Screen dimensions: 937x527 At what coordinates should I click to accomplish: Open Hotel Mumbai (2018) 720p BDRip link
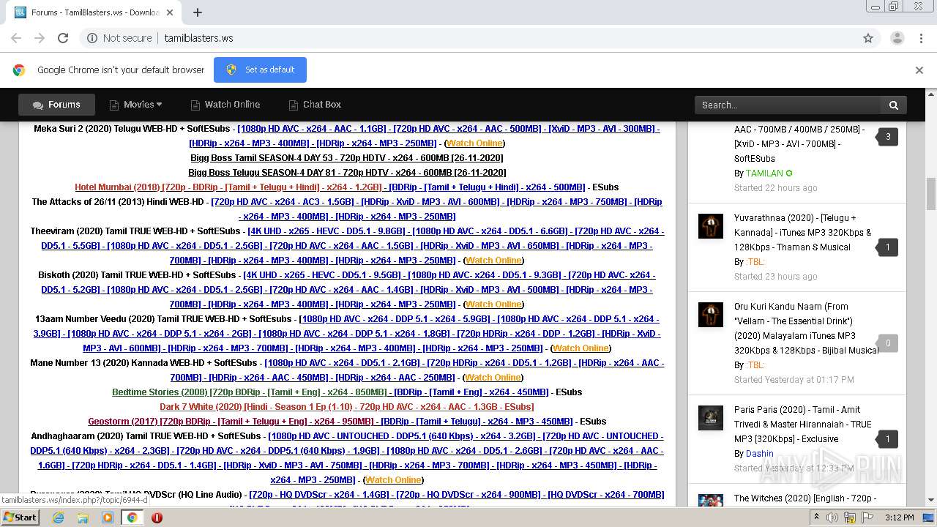pos(228,187)
